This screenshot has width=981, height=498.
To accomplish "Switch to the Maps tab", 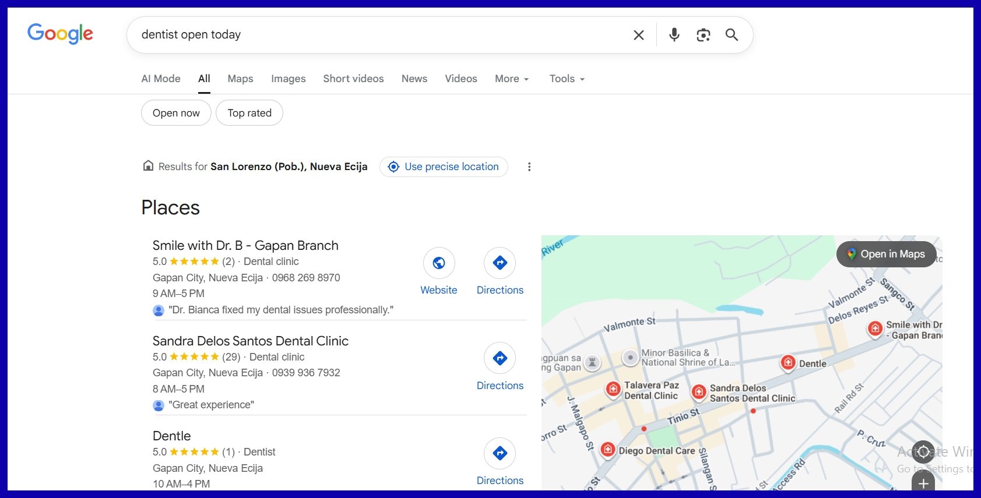I will pyautogui.click(x=240, y=79).
